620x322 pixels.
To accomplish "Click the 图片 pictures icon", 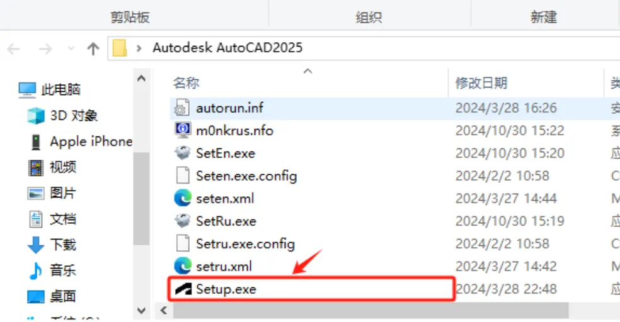I will 35,193.
